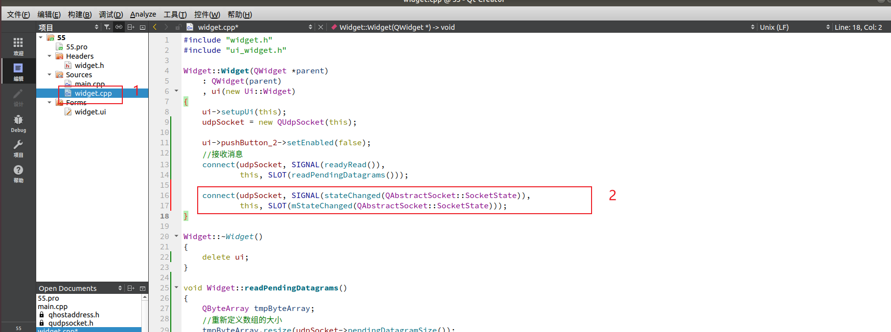The width and height of the screenshot is (891, 332).
Task: Open the Projects (项目) mode in the sidebar
Action: (18, 148)
